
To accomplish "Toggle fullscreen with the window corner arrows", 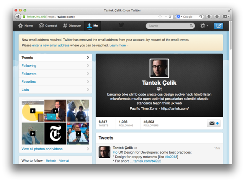I will click(229, 10).
